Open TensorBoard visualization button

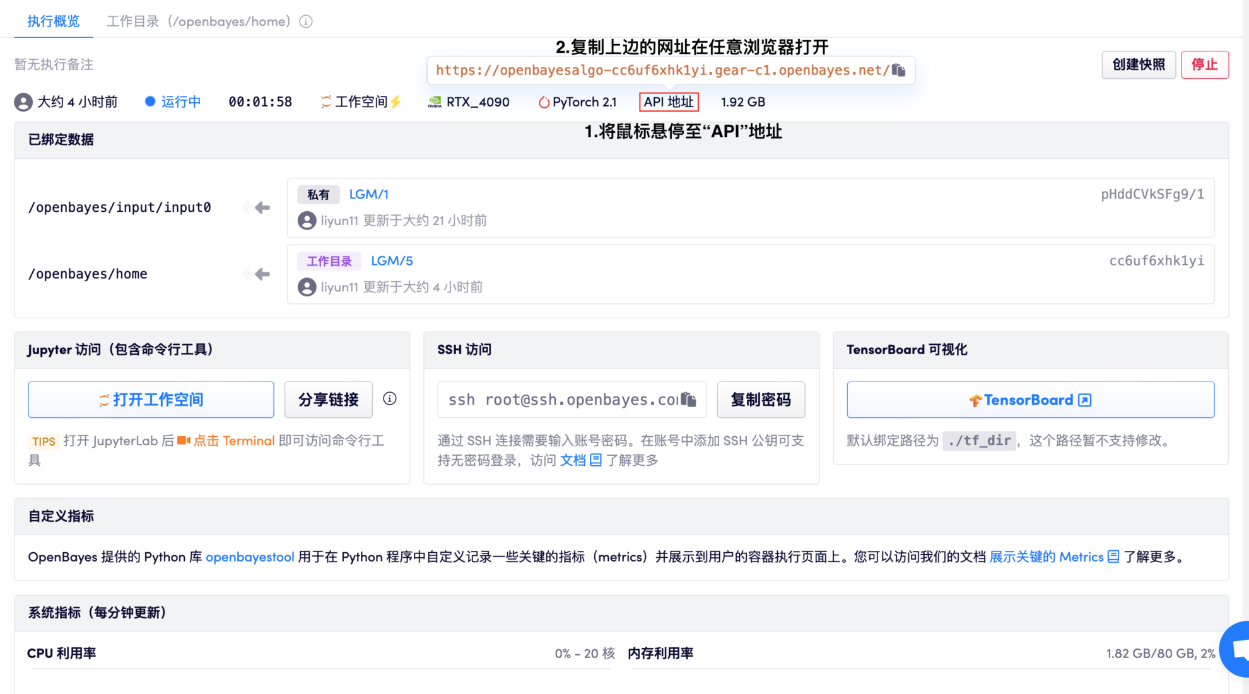1030,400
